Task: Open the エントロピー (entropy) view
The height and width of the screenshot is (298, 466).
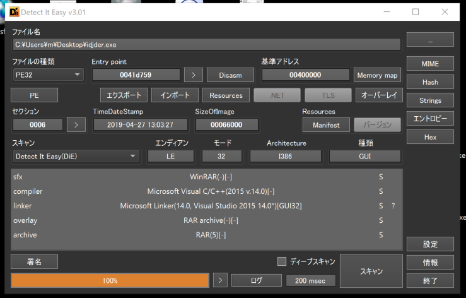Action: tap(430, 119)
